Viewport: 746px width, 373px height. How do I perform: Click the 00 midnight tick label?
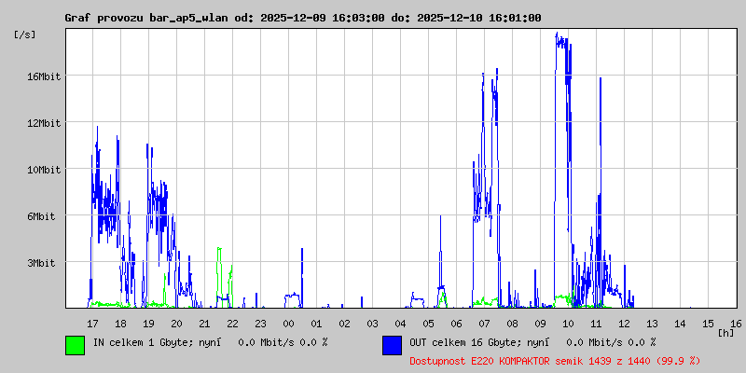[288, 324]
